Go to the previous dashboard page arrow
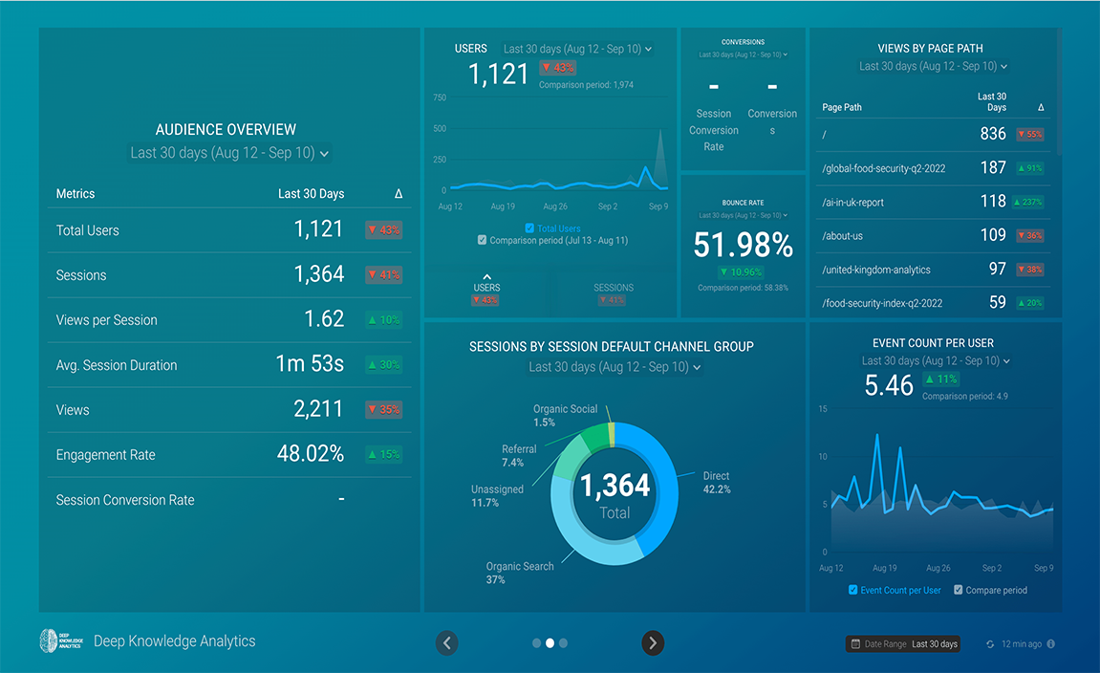 (447, 643)
